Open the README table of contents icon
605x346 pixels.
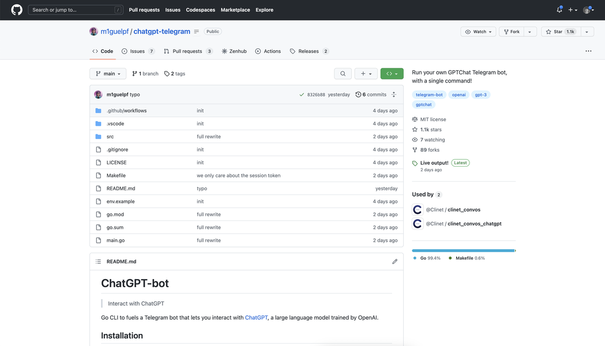click(x=98, y=262)
